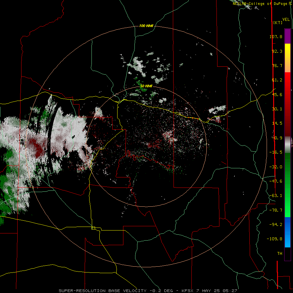Click the small yellow square highway marker
The height and width of the screenshot is (293, 293).
(93, 228)
